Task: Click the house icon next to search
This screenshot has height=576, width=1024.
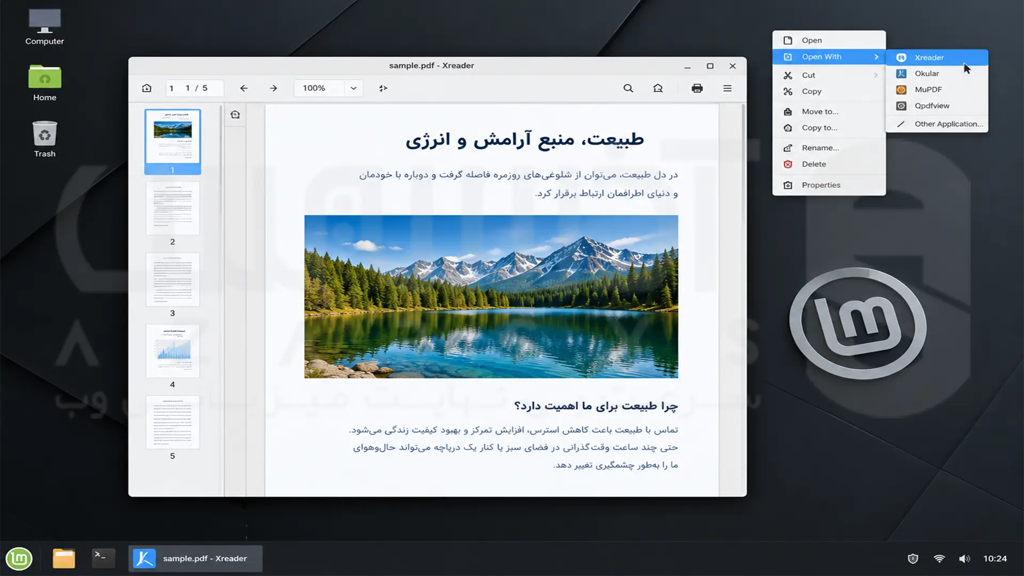Action: (x=658, y=88)
